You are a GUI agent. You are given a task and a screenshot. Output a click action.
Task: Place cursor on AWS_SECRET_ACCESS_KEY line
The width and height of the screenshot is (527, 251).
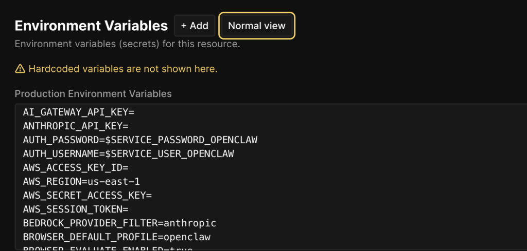coord(87,195)
